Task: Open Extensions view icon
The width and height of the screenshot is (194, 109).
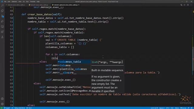Action: (x=2, y=32)
